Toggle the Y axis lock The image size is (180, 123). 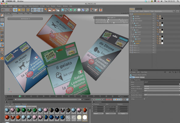(37, 10)
